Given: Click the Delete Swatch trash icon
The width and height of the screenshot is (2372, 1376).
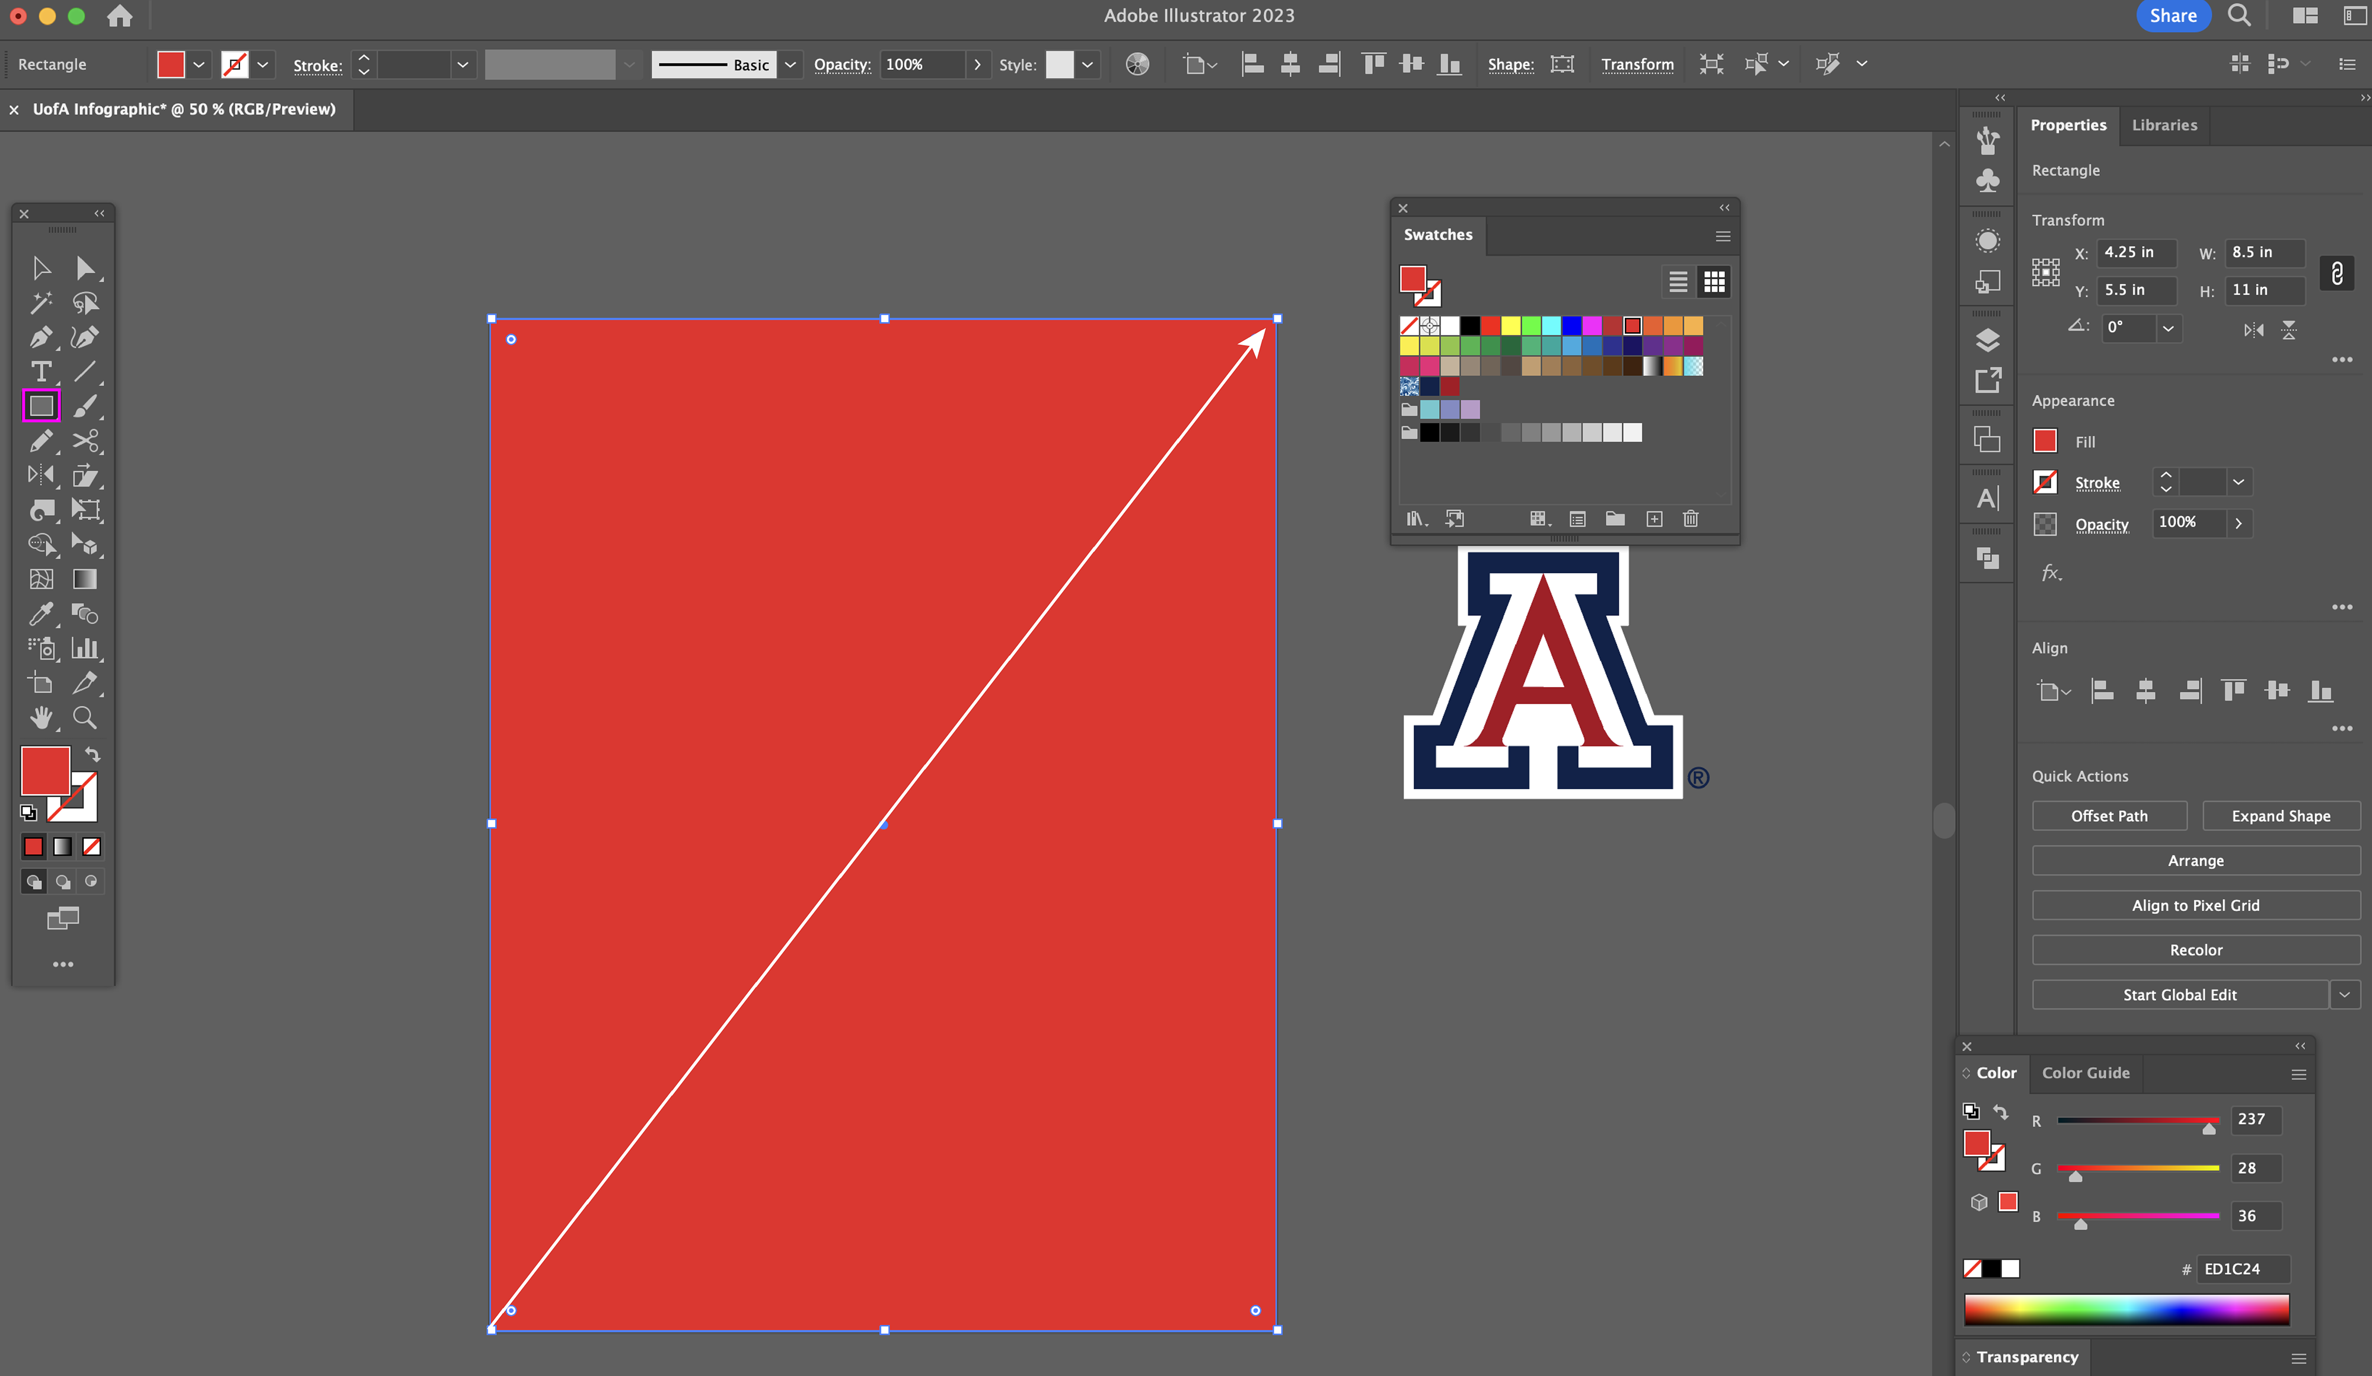Looking at the screenshot, I should pyautogui.click(x=1691, y=519).
